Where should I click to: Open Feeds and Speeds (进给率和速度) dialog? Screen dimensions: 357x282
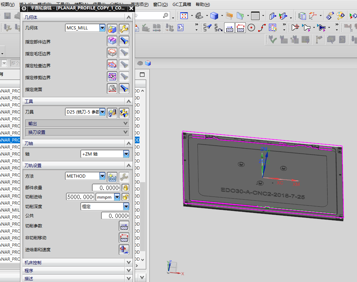pos(124,250)
